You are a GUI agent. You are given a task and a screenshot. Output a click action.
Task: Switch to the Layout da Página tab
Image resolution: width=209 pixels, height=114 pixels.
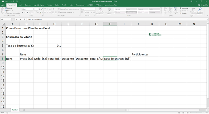[x=39, y=5]
